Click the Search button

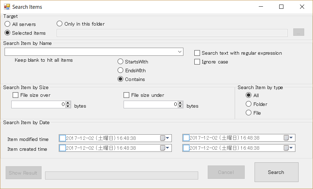click(x=276, y=172)
